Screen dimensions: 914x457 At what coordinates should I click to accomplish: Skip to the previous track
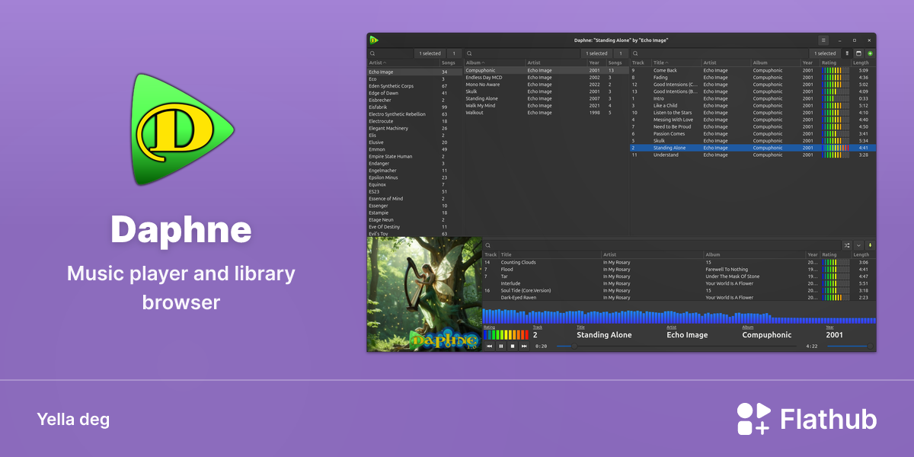[x=489, y=346]
